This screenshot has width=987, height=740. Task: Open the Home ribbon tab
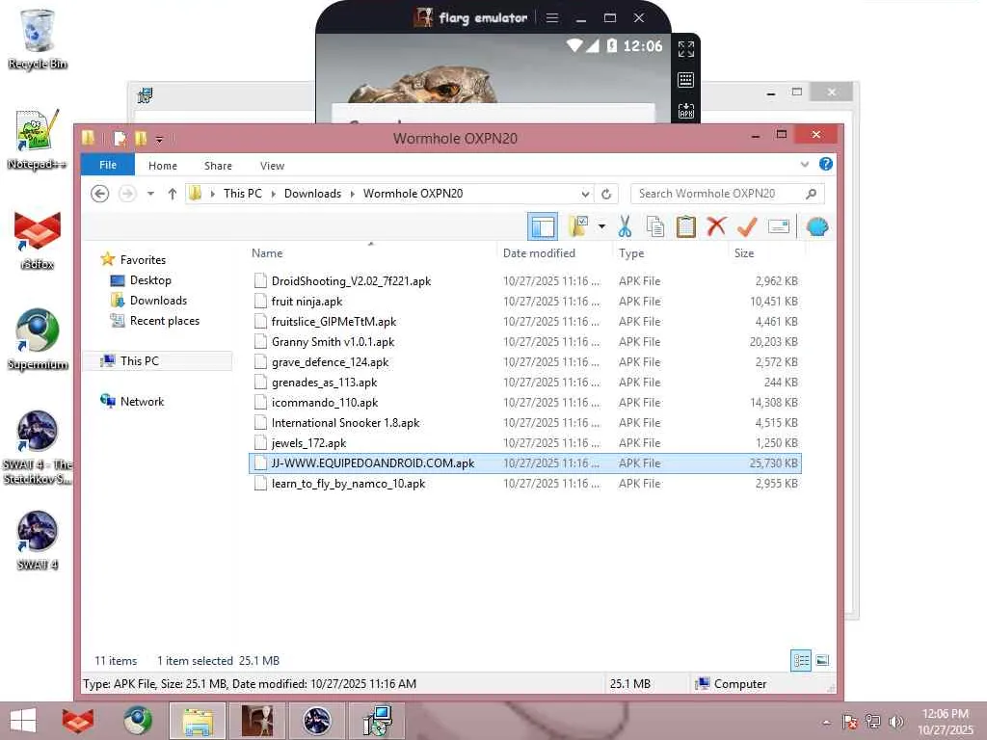[x=163, y=166]
